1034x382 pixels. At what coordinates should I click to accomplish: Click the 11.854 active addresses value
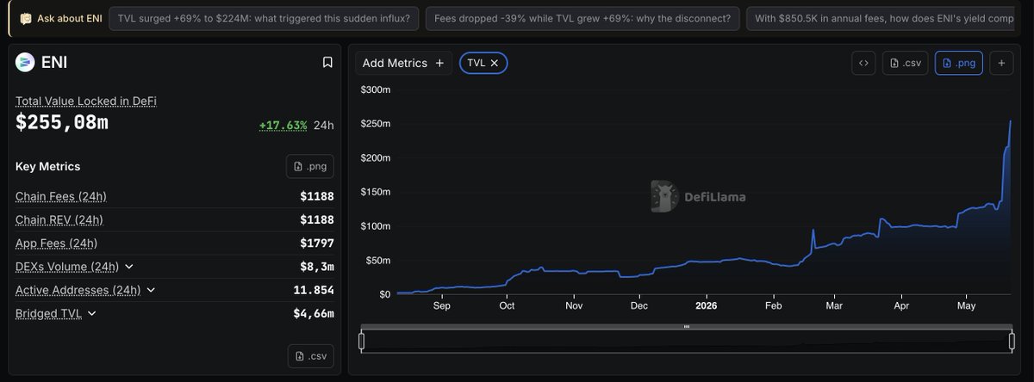pyautogui.click(x=314, y=290)
